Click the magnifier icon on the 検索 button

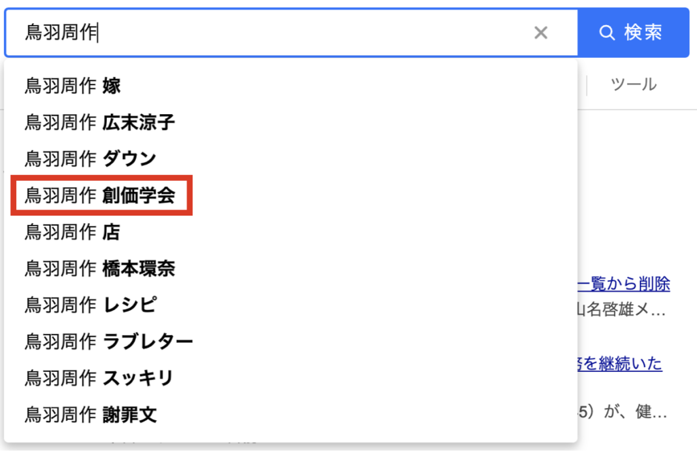click(606, 33)
